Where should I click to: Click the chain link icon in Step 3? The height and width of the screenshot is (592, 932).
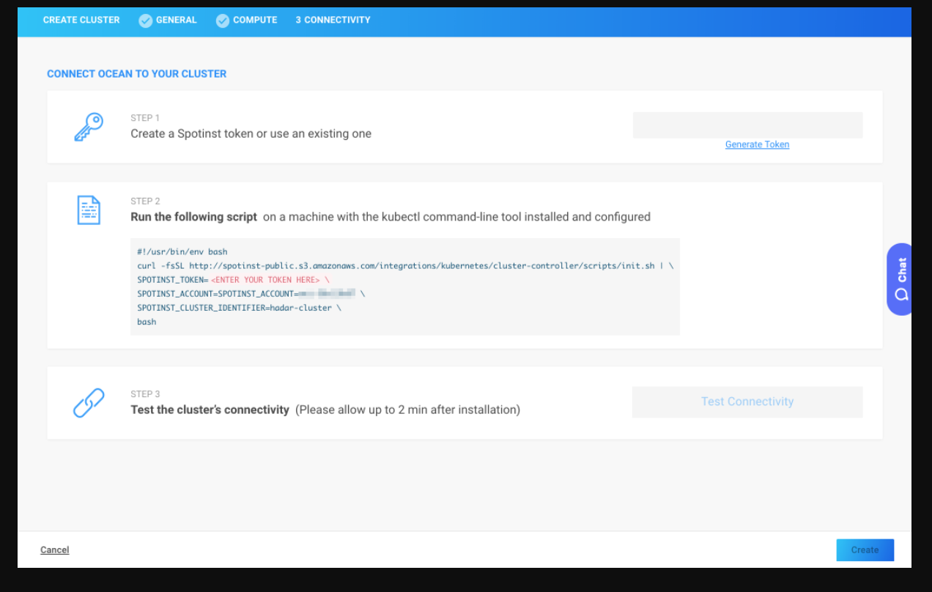(89, 403)
